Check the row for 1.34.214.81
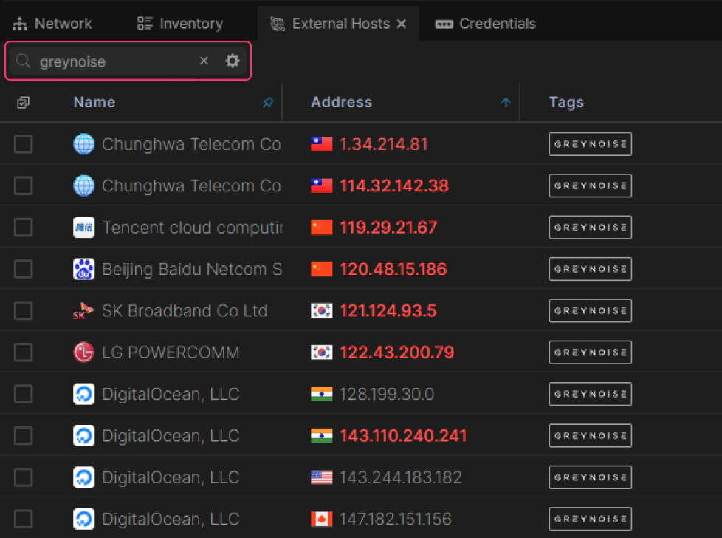 [x=23, y=144]
